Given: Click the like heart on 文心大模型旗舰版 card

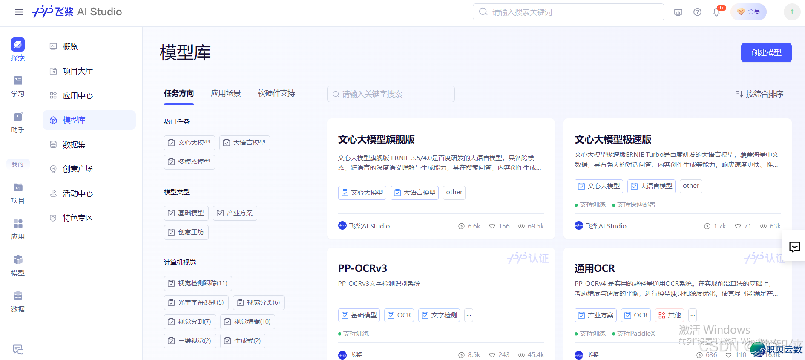Looking at the screenshot, I should click(492, 226).
